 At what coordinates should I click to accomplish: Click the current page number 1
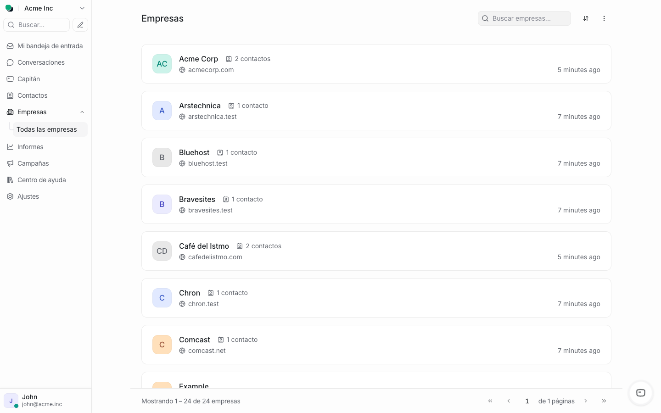tap(527, 401)
